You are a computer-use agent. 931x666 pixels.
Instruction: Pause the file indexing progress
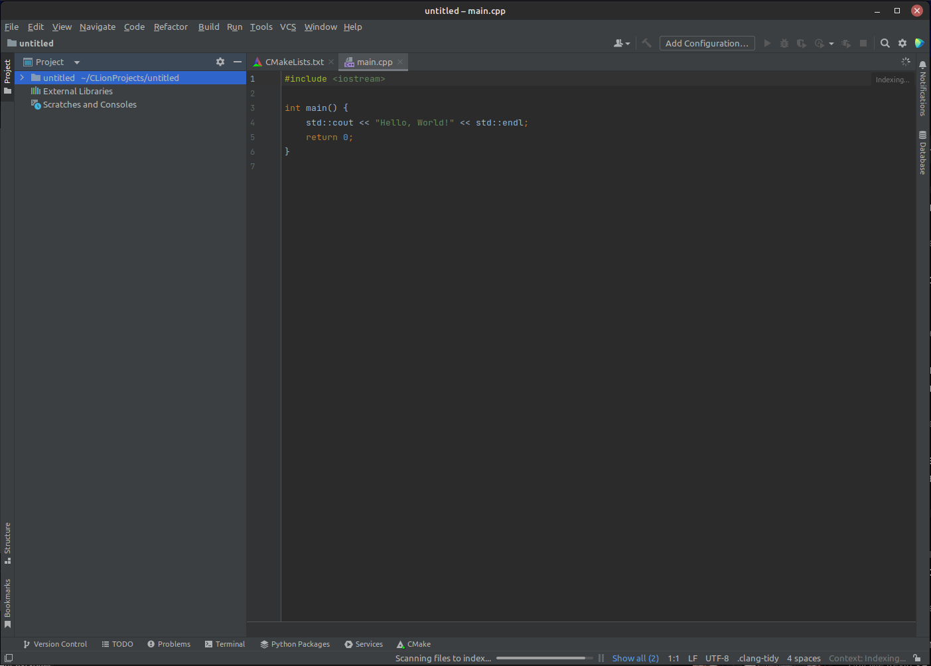(x=601, y=658)
